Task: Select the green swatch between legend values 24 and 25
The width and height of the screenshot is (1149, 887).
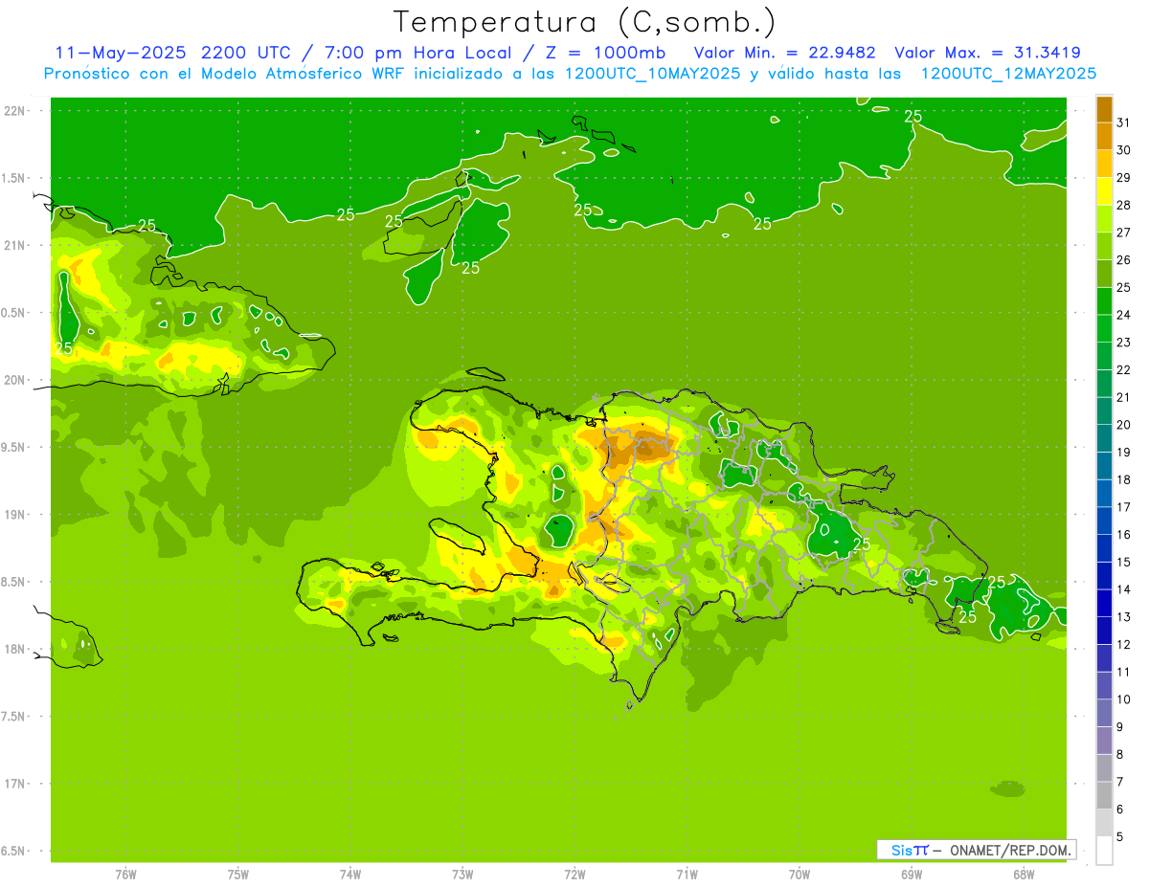Action: [x=1104, y=301]
